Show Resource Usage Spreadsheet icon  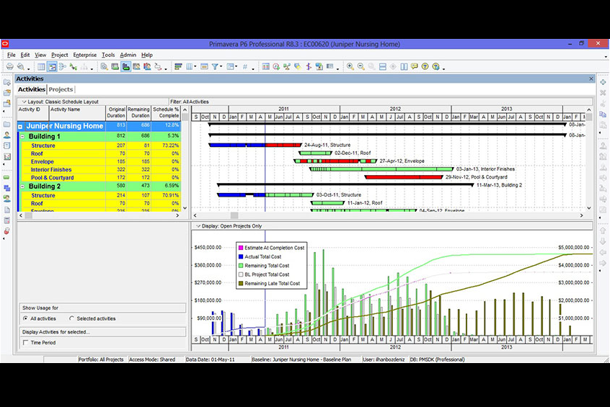[136, 66]
